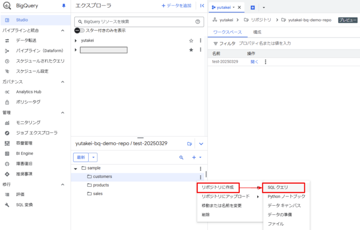Screen dimensions: 360x230
Task: Expand the yutakei project tree node
Action: (76, 41)
